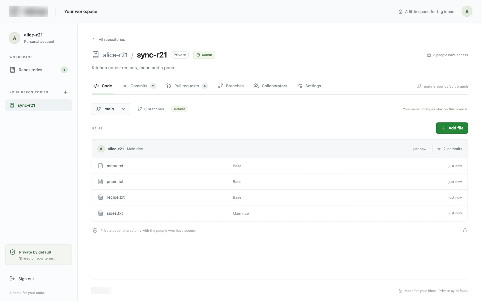Click alice-r21 commit author name
Viewport: 482px width, 301px height.
click(x=116, y=149)
